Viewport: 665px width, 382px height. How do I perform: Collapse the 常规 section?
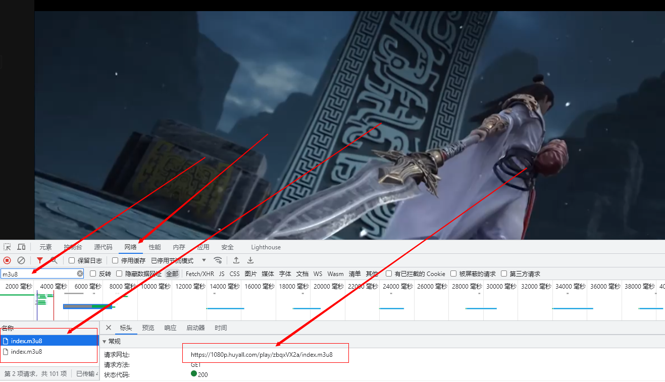(x=105, y=342)
